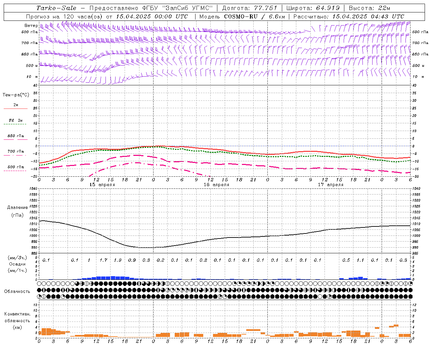Click the "1.7" precipitation value
The width and height of the screenshot is (430, 344).
[103, 260]
